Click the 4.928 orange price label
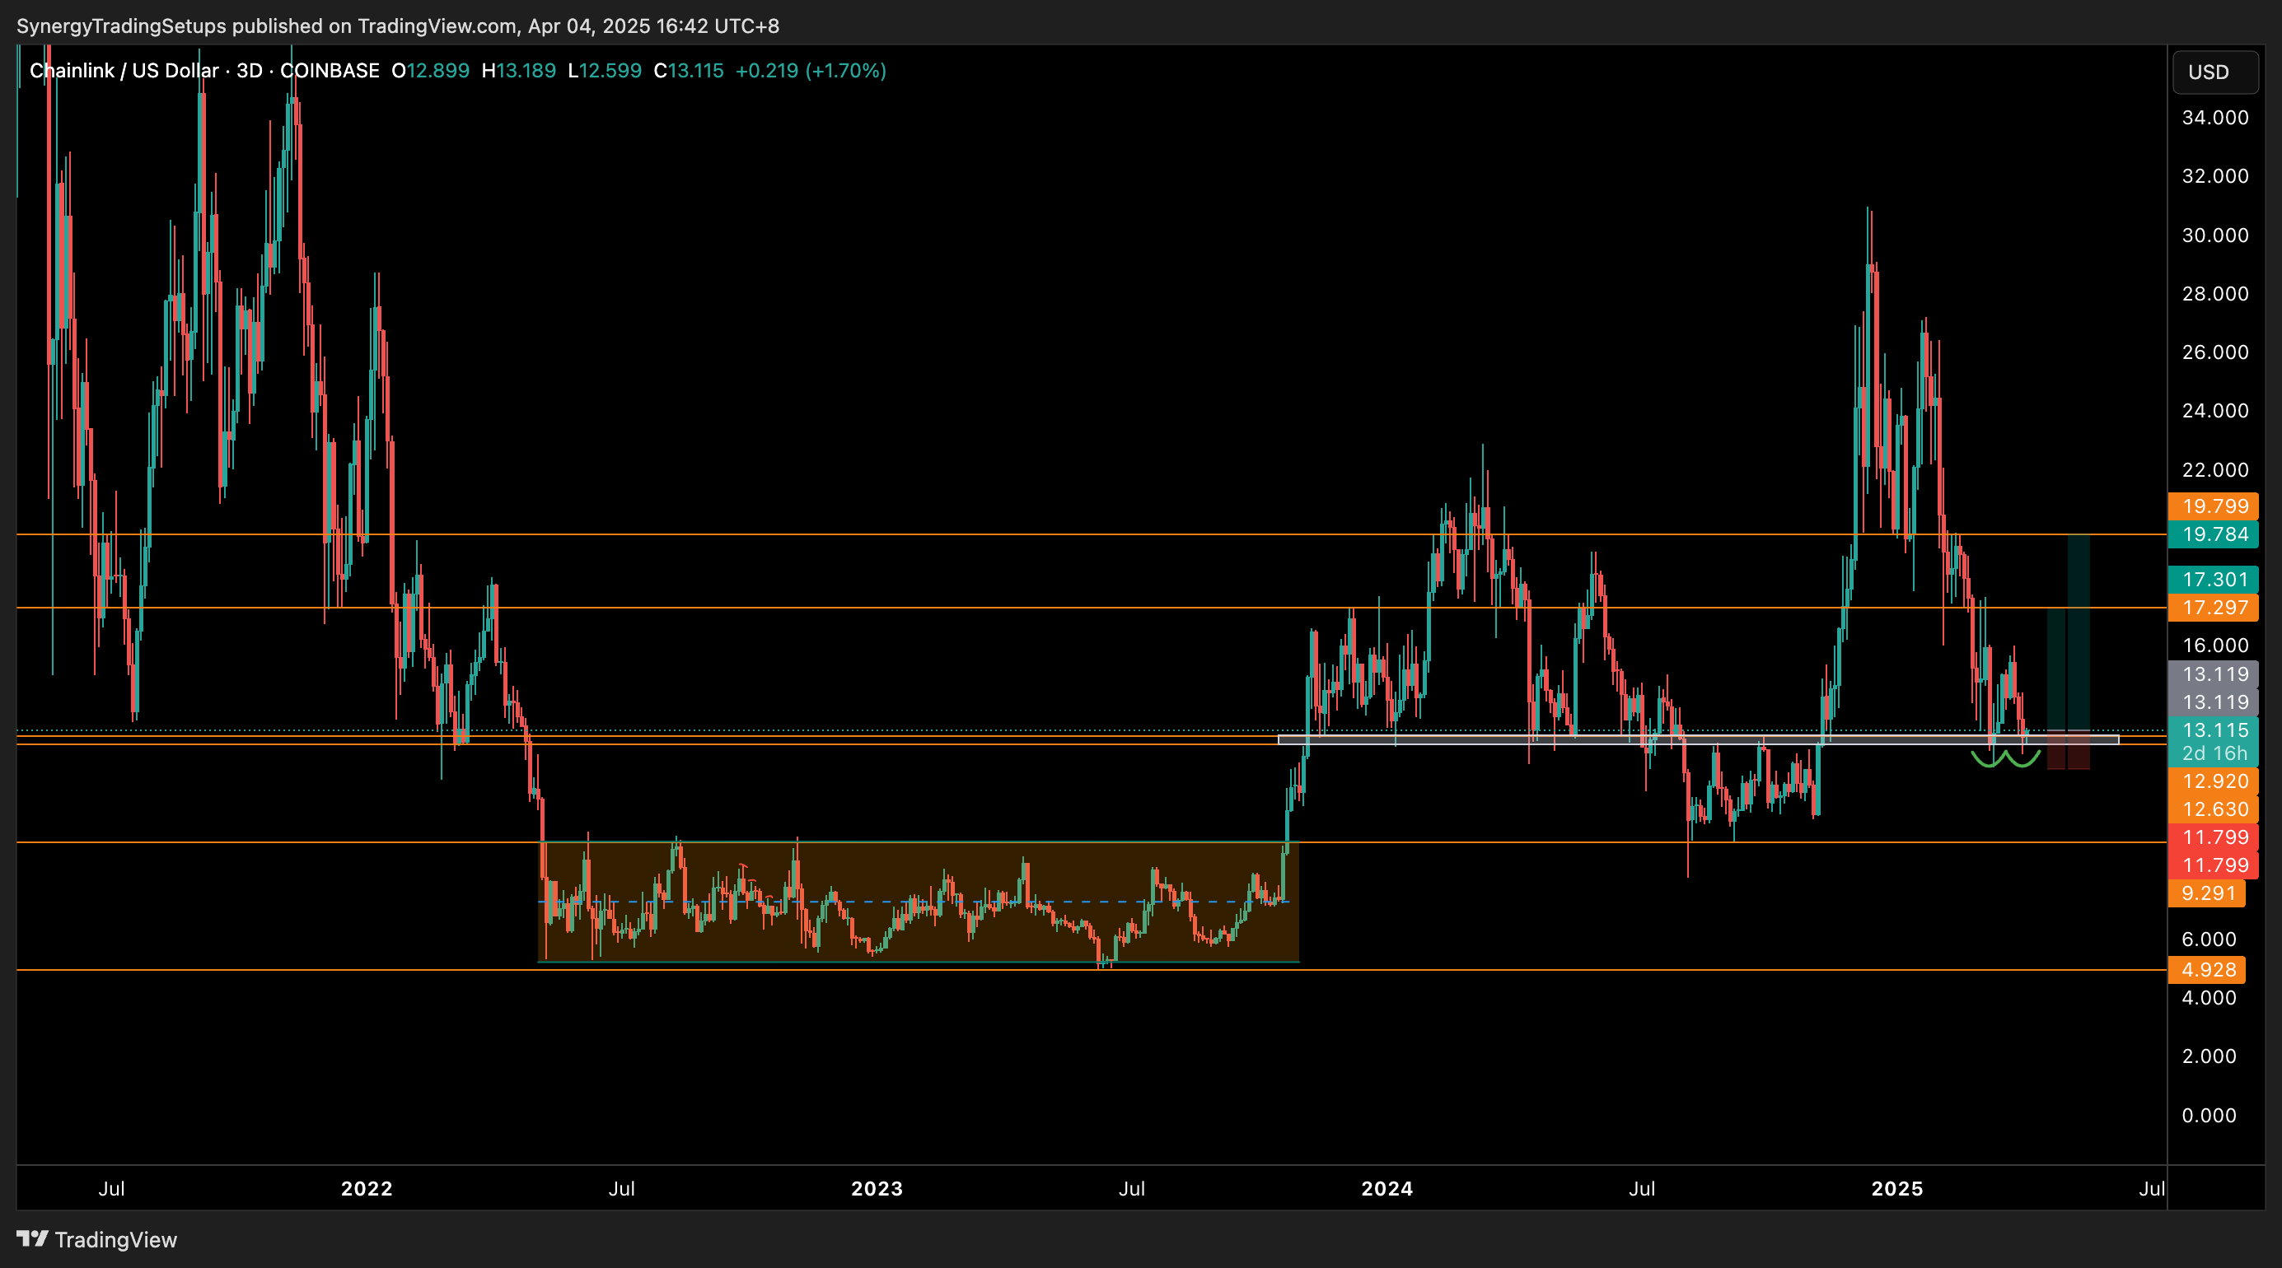The image size is (2282, 1268). click(x=2207, y=971)
